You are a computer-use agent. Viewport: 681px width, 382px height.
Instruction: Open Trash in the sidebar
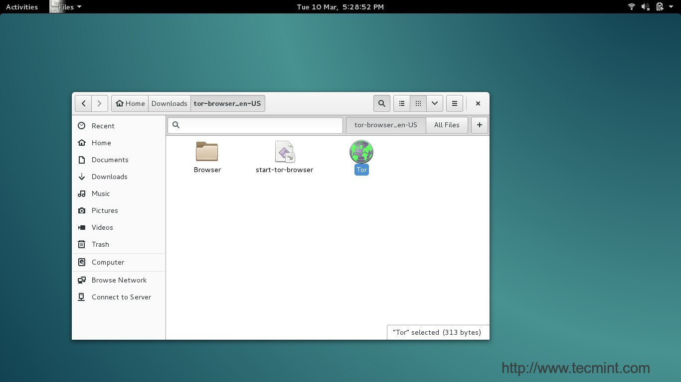coord(100,244)
